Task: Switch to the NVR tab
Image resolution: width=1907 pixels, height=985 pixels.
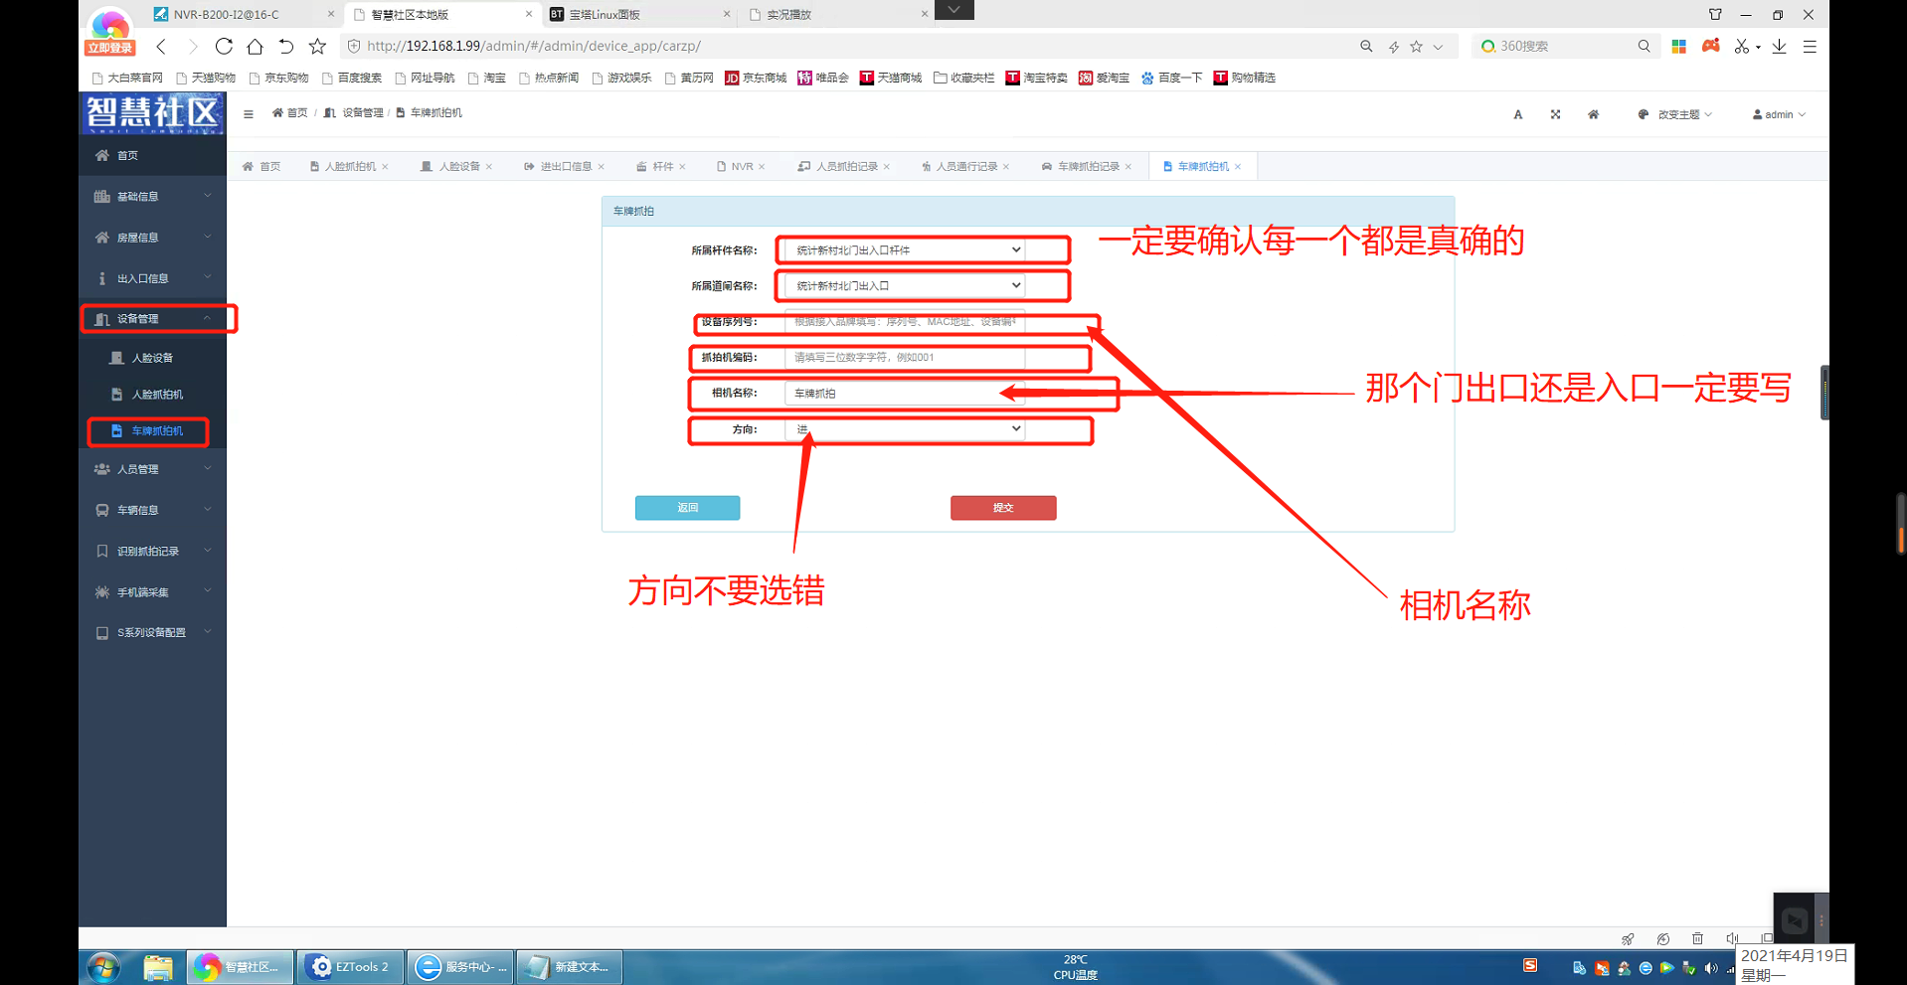Action: (742, 167)
